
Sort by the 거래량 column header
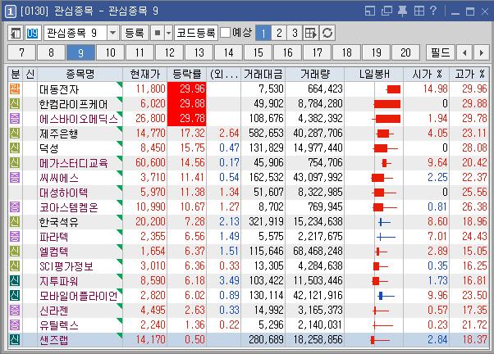pyautogui.click(x=315, y=75)
